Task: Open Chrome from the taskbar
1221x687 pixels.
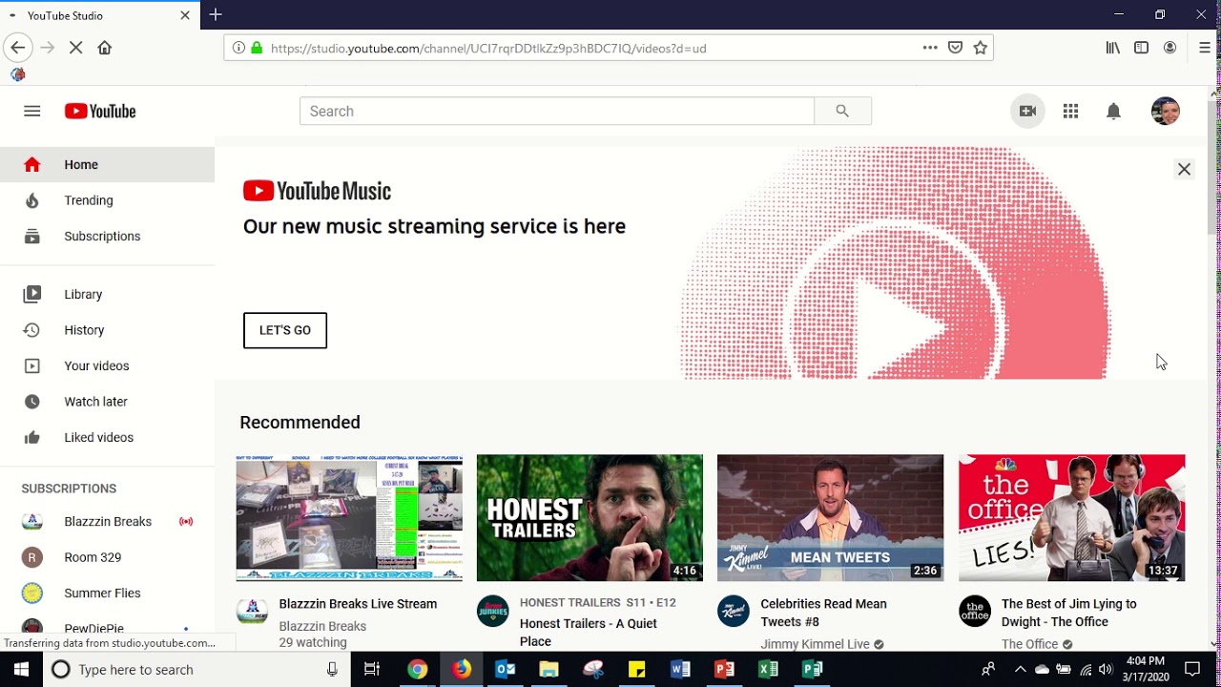Action: [417, 670]
